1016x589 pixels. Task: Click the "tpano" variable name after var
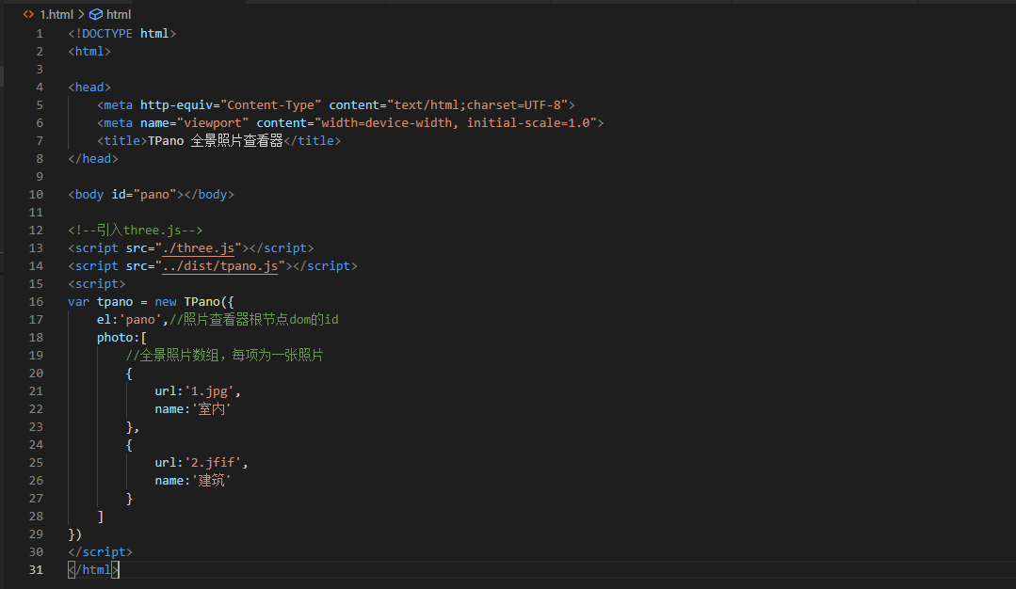[x=115, y=302]
